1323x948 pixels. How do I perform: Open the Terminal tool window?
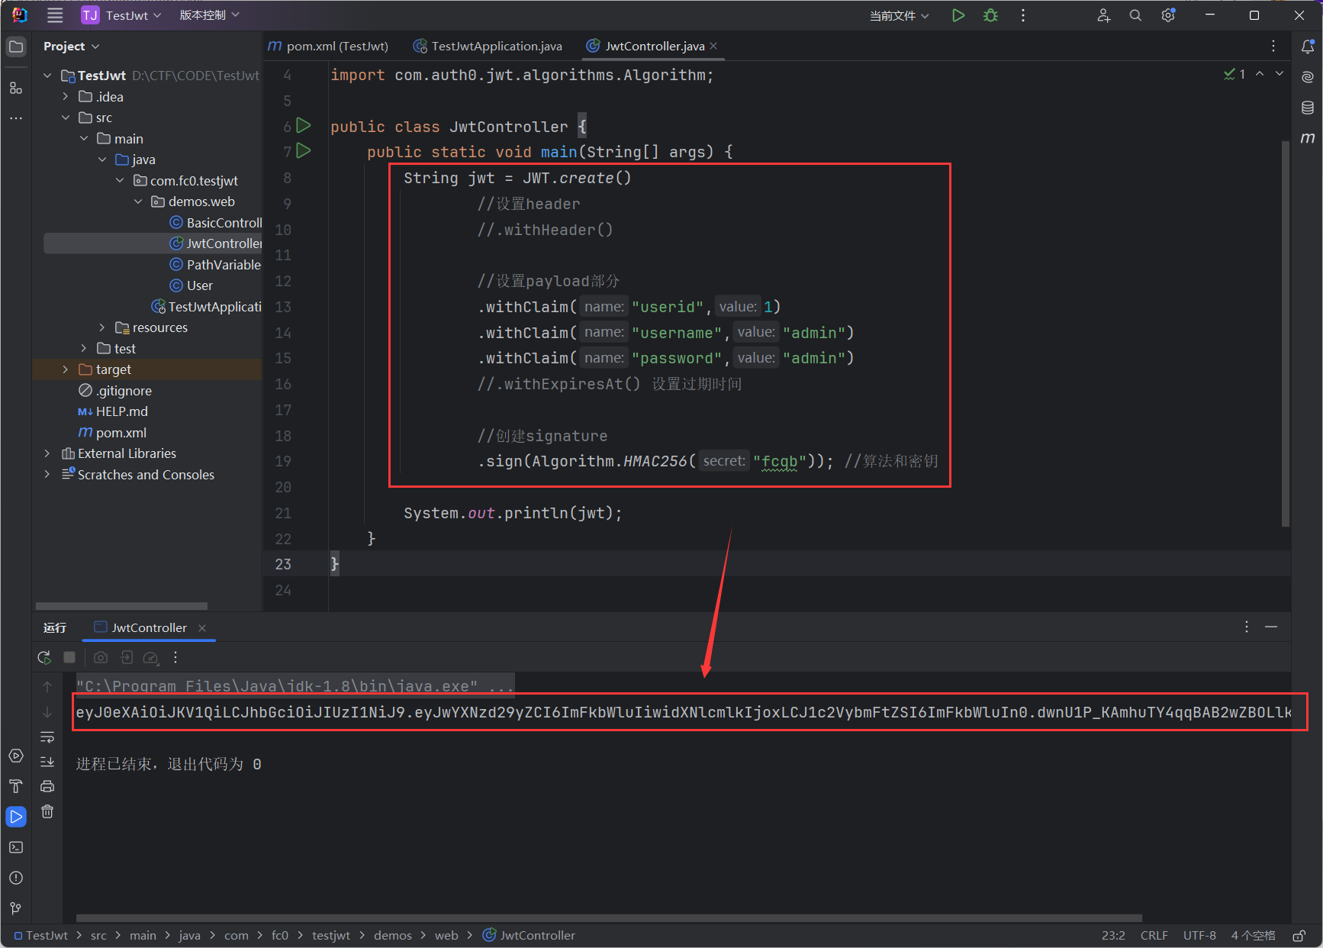(16, 847)
